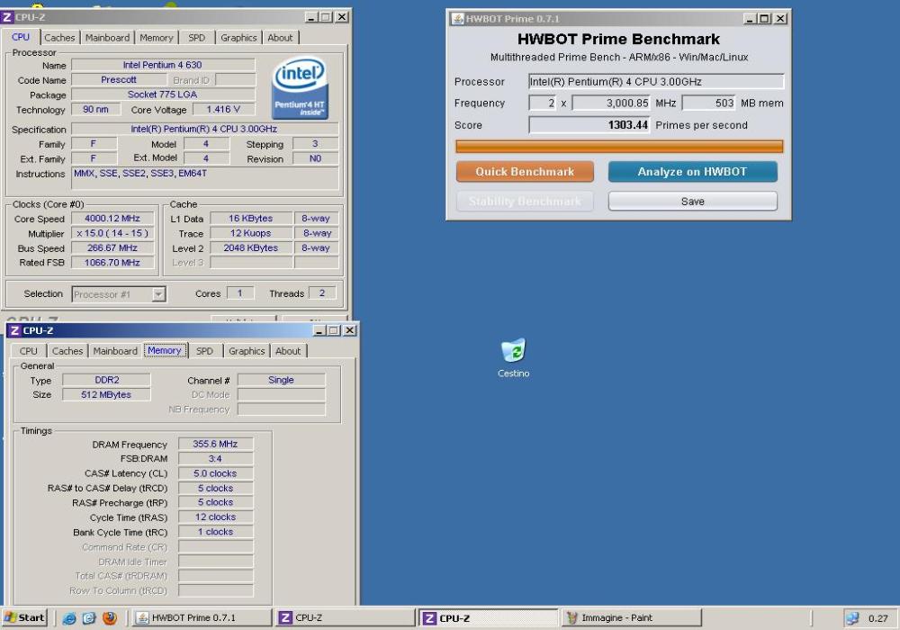Click the Intel Pentium 4 HT logo
The image size is (900, 630).
point(300,87)
